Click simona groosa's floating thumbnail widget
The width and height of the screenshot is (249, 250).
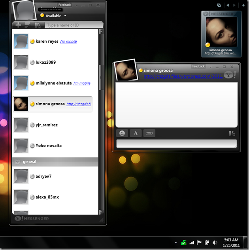221,34
